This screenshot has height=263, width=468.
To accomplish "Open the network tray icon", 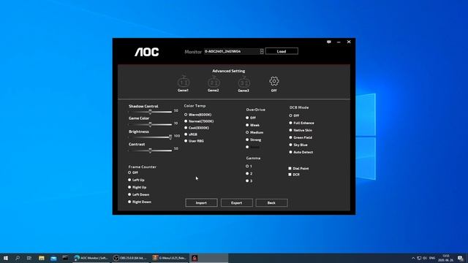I will tap(419, 258).
